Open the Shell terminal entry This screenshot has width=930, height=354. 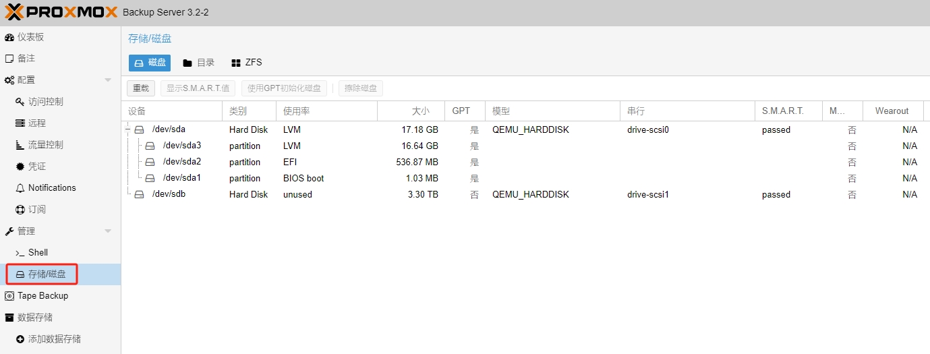click(37, 253)
